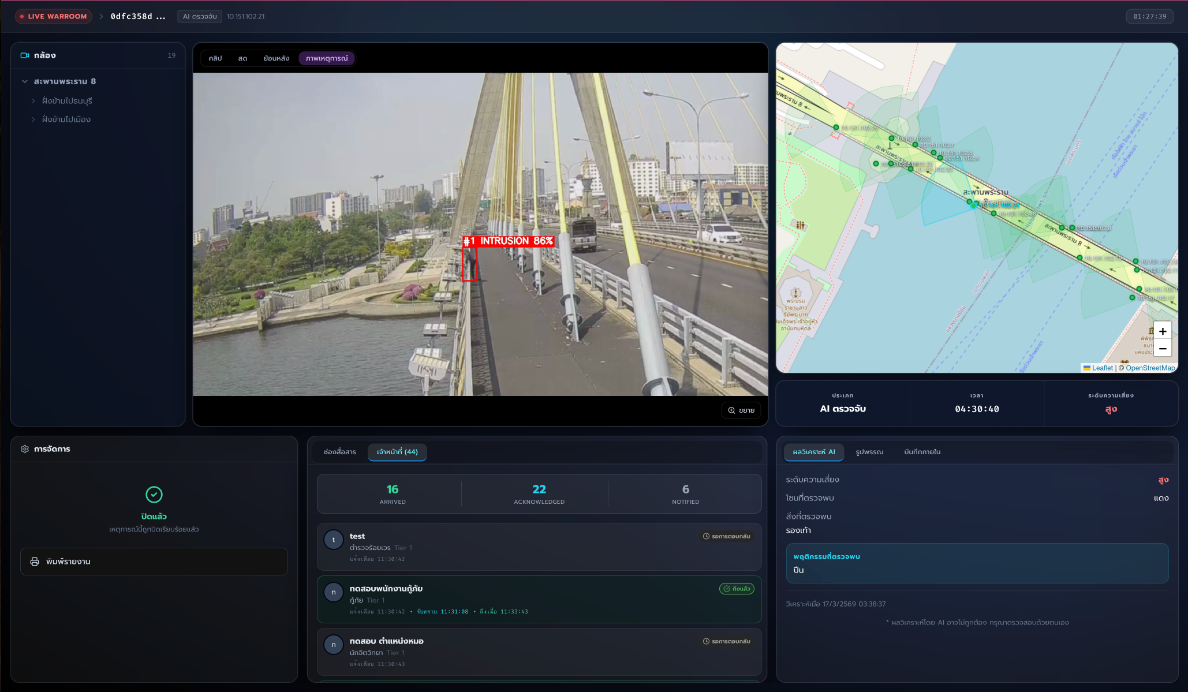Open the ช่องสื่อสาร tab
This screenshot has width=1188, height=692.
339,452
